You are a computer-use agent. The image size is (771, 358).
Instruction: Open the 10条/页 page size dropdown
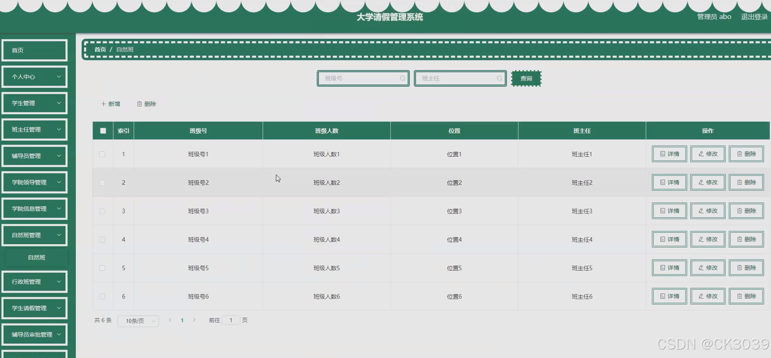pos(138,321)
